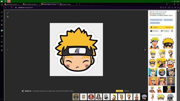180x101 pixels.
Task: Click the second blue tag chip
Action: pos(168,20)
